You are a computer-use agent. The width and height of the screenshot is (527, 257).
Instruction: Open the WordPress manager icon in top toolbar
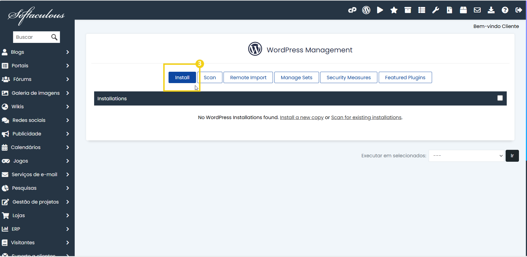click(366, 10)
